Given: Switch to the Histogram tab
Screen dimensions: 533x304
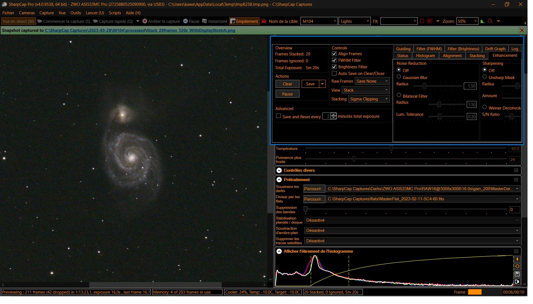Looking at the screenshot, I should 425,56.
